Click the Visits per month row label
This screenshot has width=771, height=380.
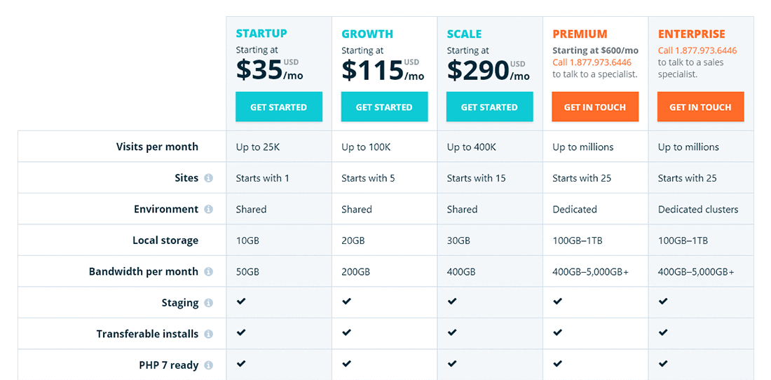(157, 147)
